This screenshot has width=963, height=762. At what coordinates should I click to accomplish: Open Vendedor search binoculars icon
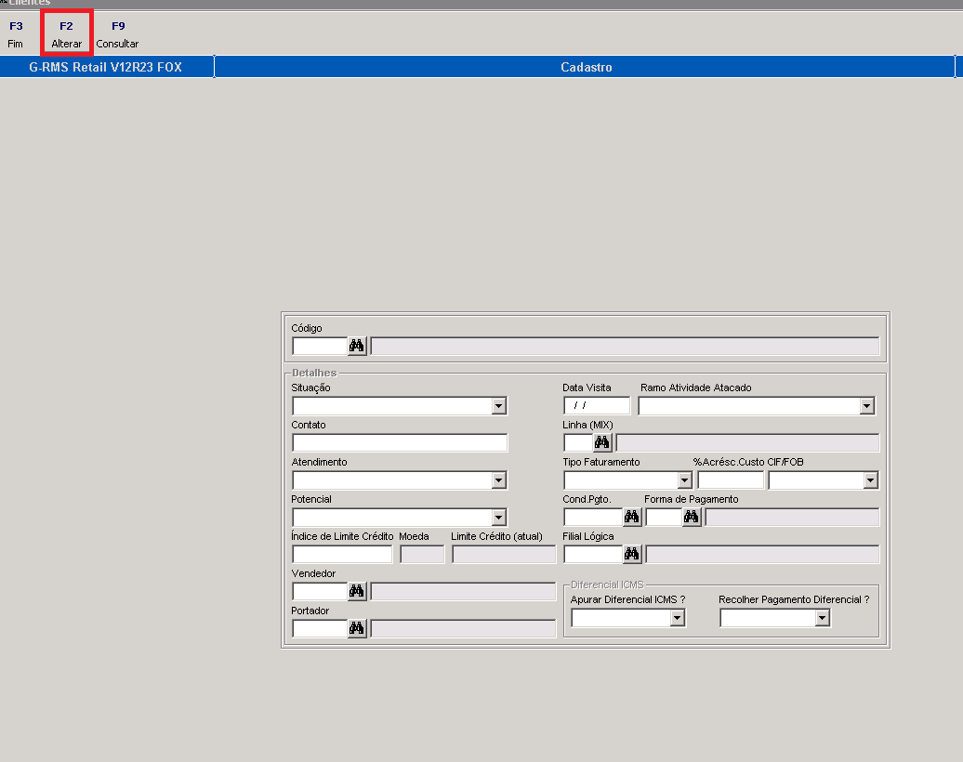click(357, 591)
